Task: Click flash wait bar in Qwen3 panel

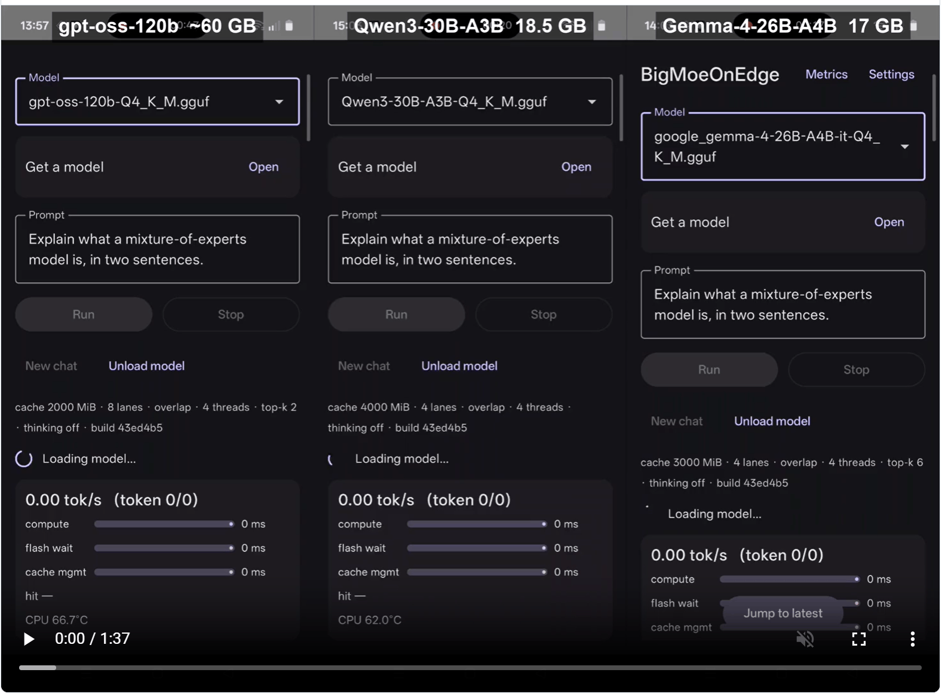Action: [477, 548]
